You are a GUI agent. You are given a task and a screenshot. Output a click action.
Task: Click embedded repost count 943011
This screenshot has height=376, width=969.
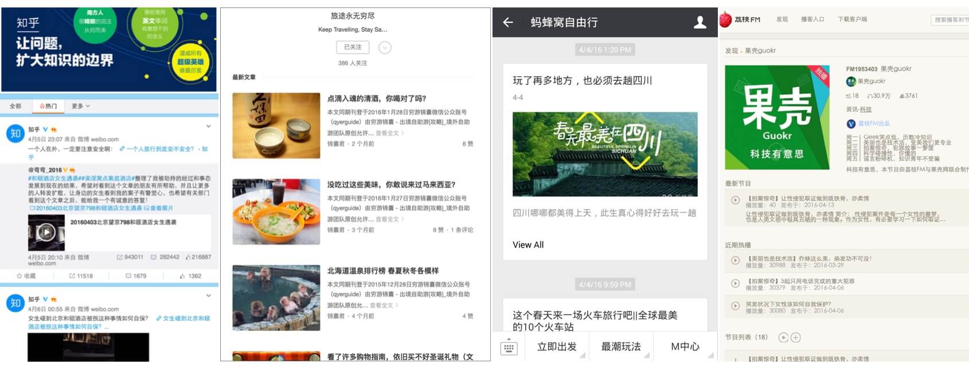(x=130, y=257)
